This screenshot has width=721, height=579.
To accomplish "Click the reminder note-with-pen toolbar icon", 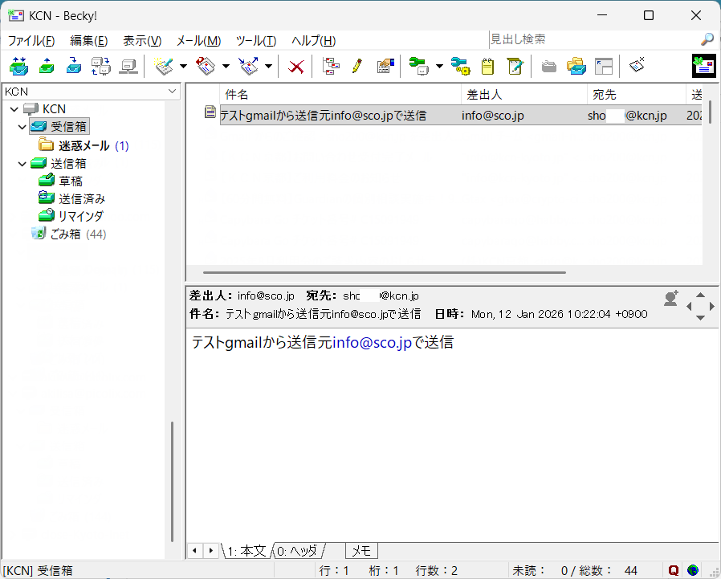I will click(515, 66).
